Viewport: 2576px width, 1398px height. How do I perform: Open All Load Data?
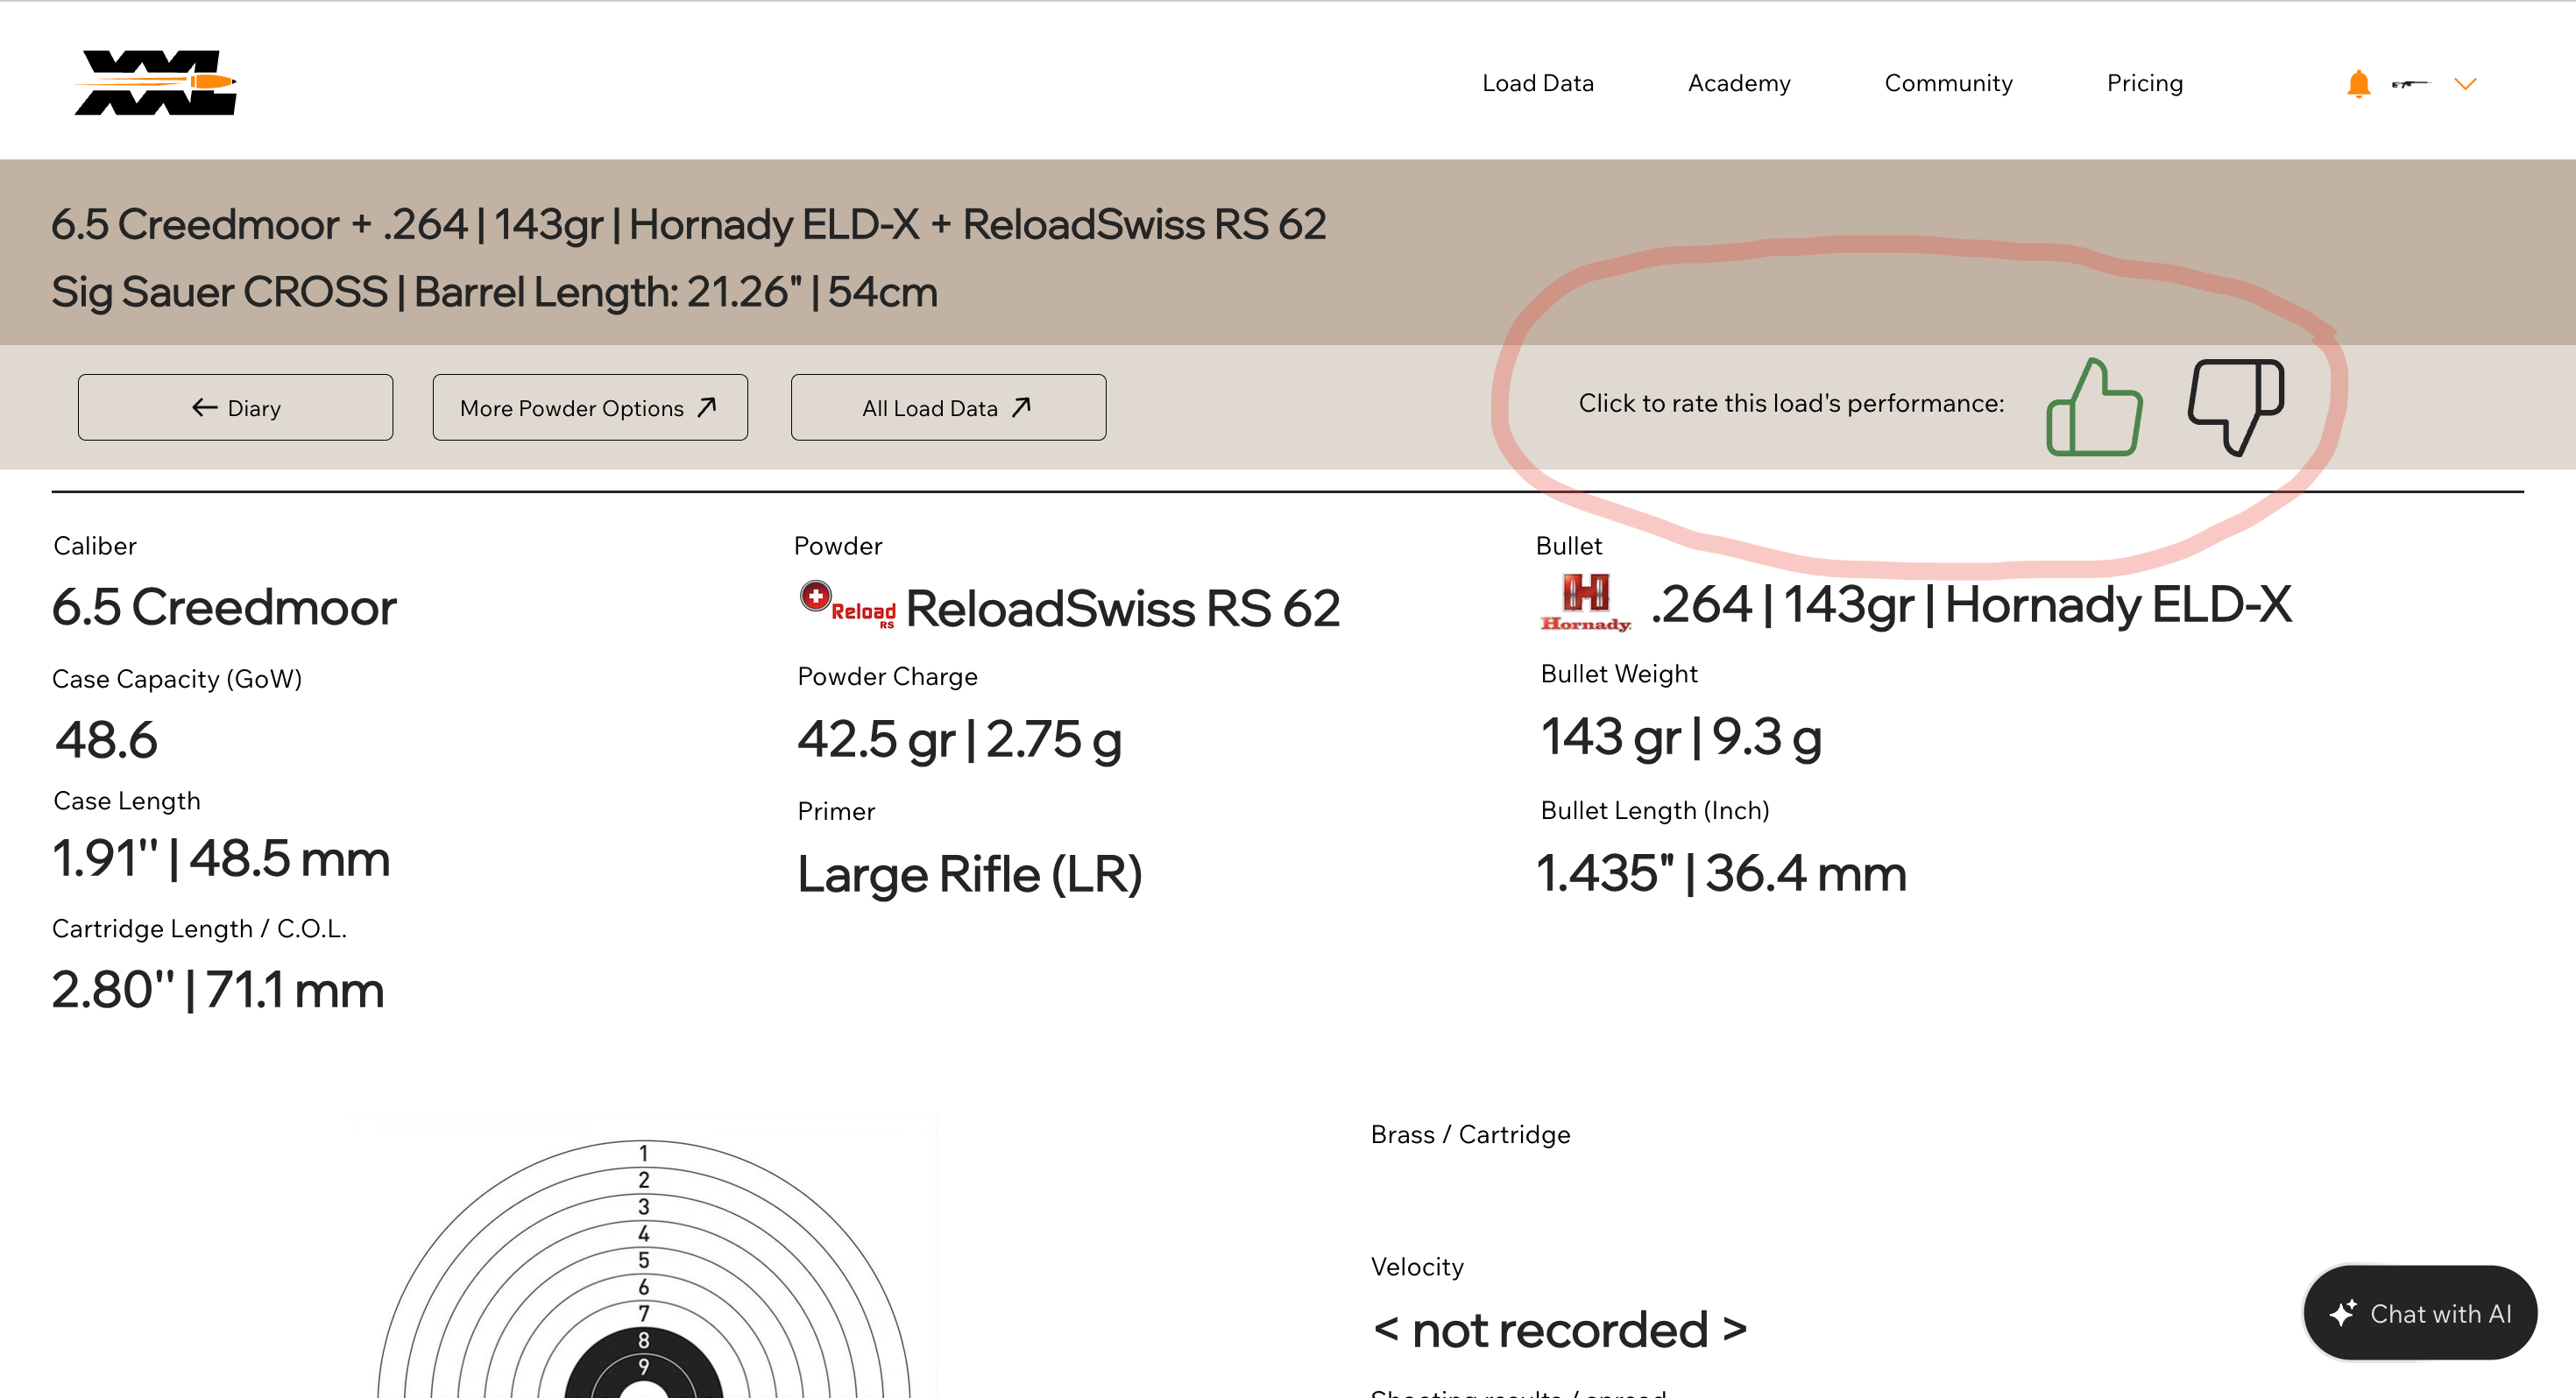[948, 407]
